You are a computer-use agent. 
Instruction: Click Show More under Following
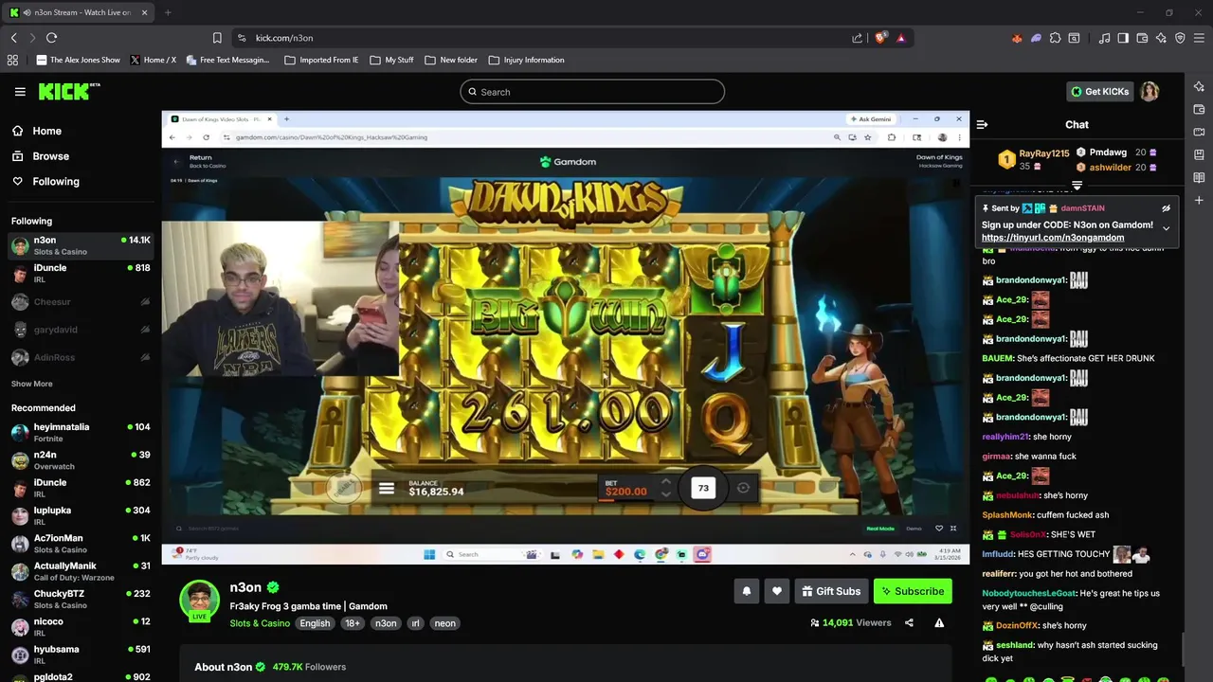click(31, 384)
